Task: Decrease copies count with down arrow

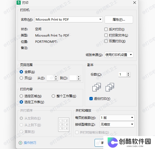Action: tap(128, 76)
